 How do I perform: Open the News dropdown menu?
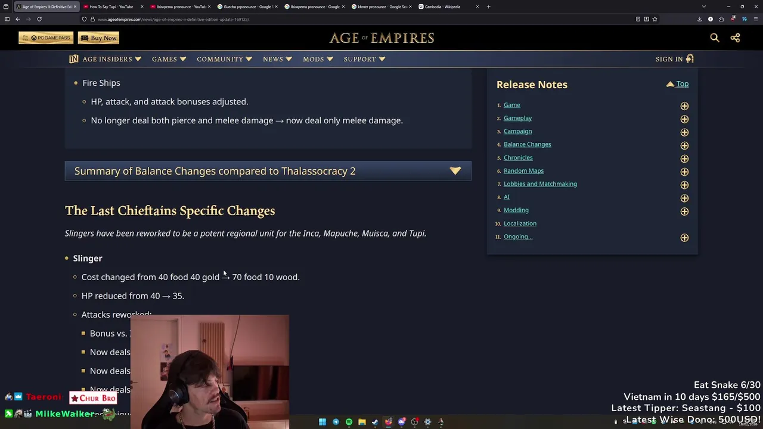(x=277, y=59)
